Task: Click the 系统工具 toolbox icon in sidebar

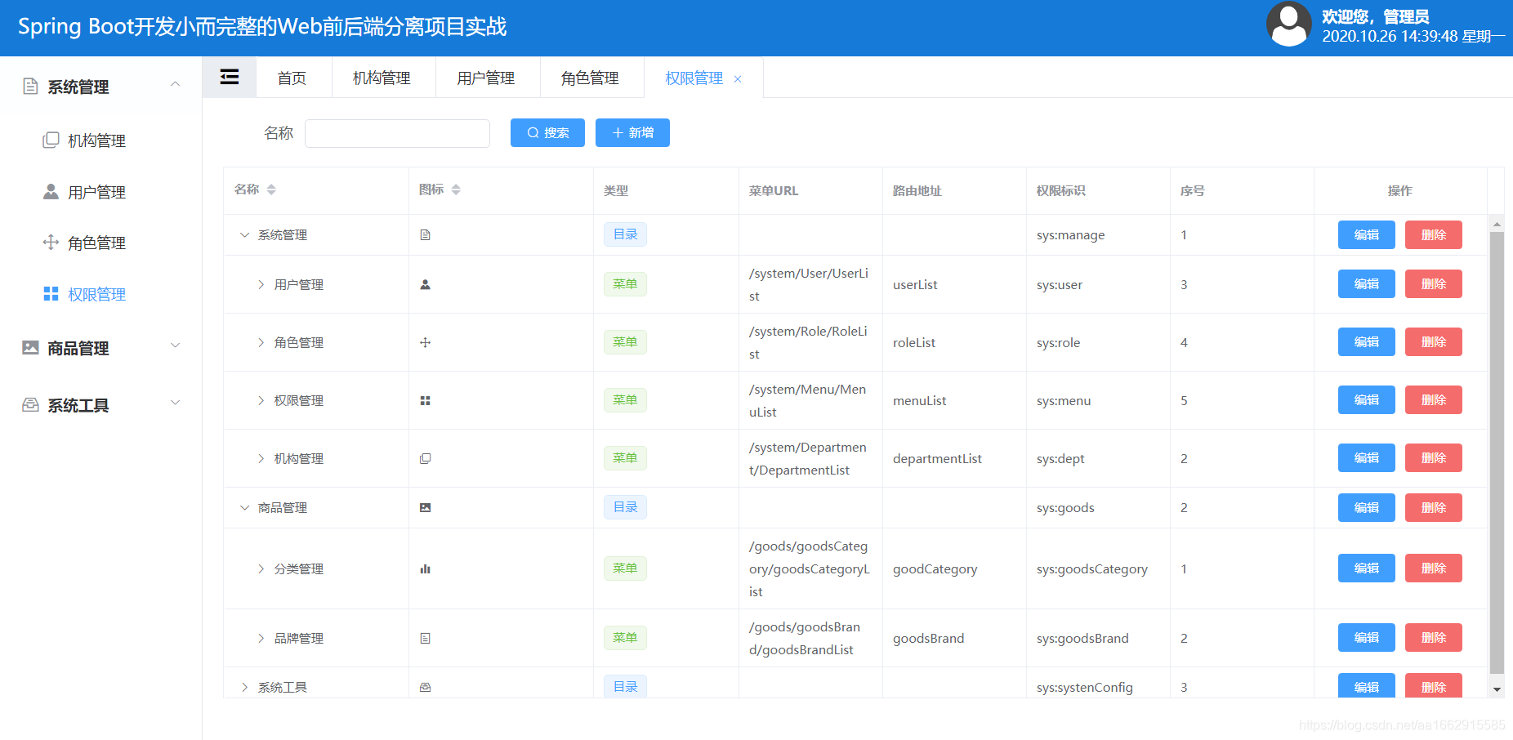Action: [x=30, y=404]
